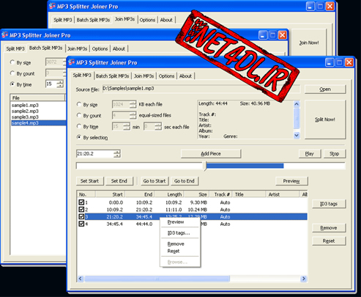Select sample2.mp3 in batch file list
The height and width of the screenshot is (297, 361).
point(26,111)
